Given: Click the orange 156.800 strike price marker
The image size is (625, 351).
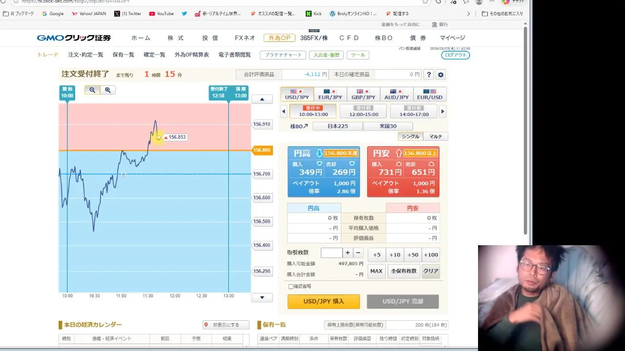Looking at the screenshot, I should pyautogui.click(x=262, y=150).
